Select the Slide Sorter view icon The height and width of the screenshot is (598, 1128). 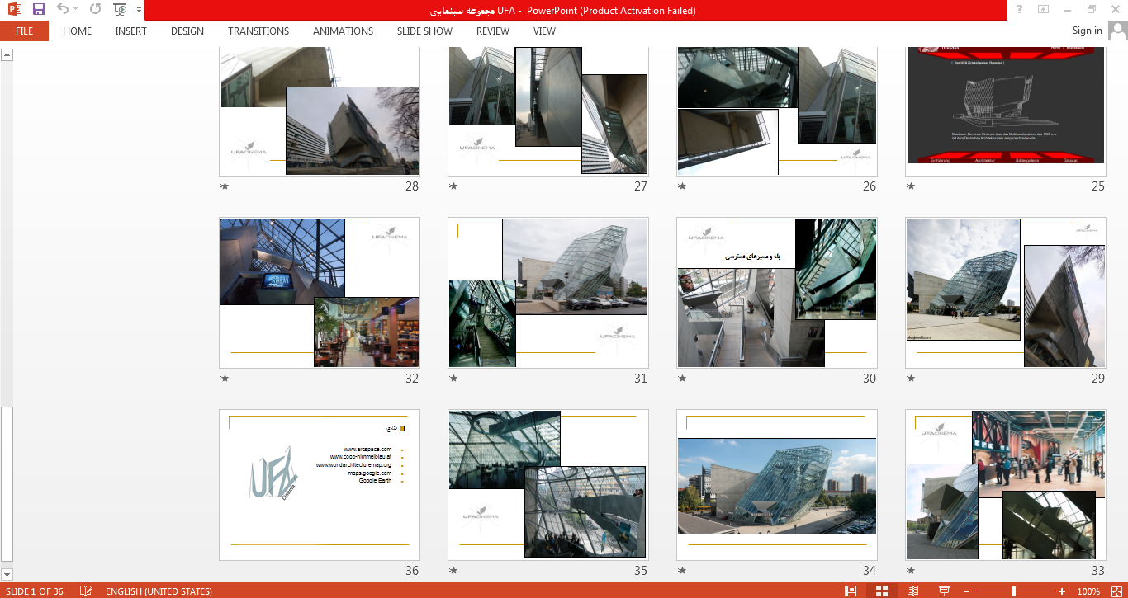click(x=882, y=591)
